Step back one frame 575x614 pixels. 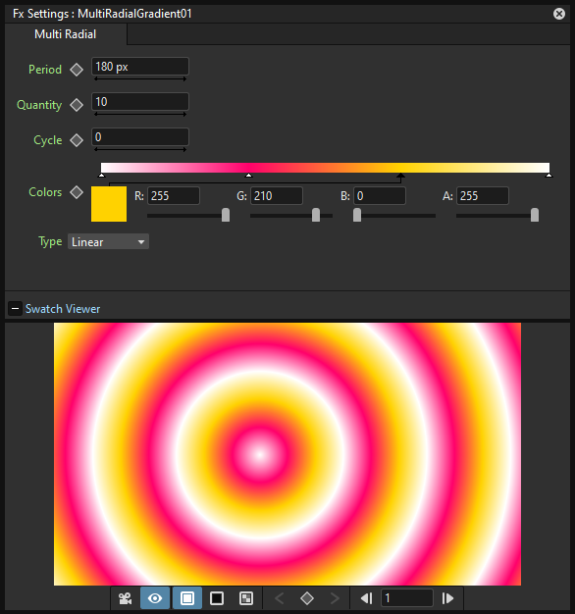tap(366, 598)
